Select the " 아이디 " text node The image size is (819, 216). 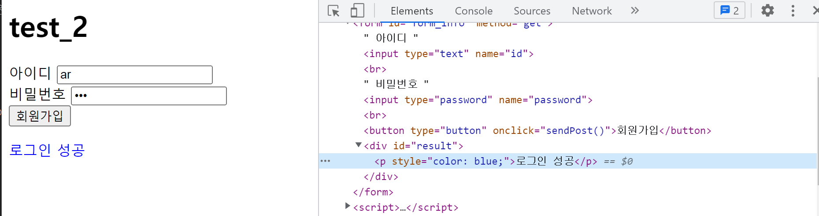(x=391, y=38)
